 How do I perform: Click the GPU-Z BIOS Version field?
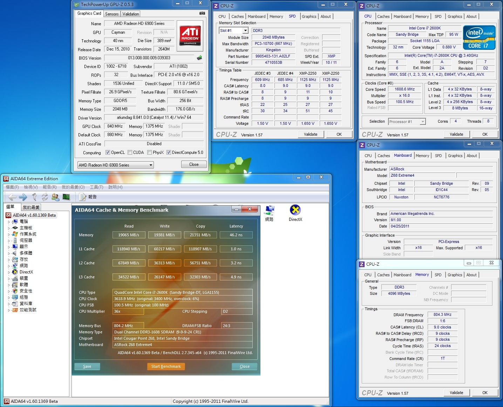[x=149, y=58]
